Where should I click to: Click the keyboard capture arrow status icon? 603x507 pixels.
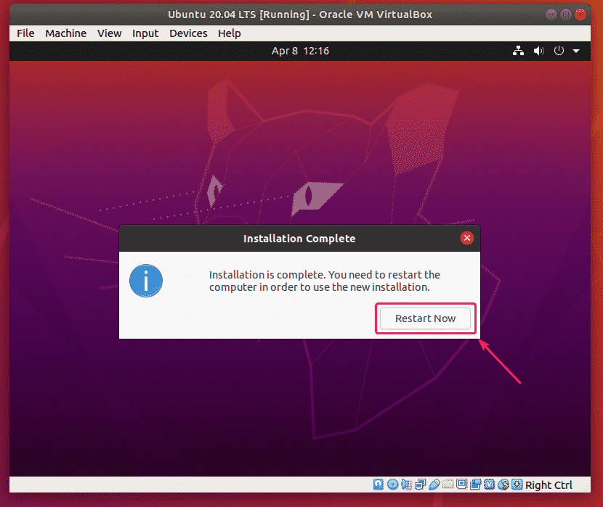click(517, 485)
